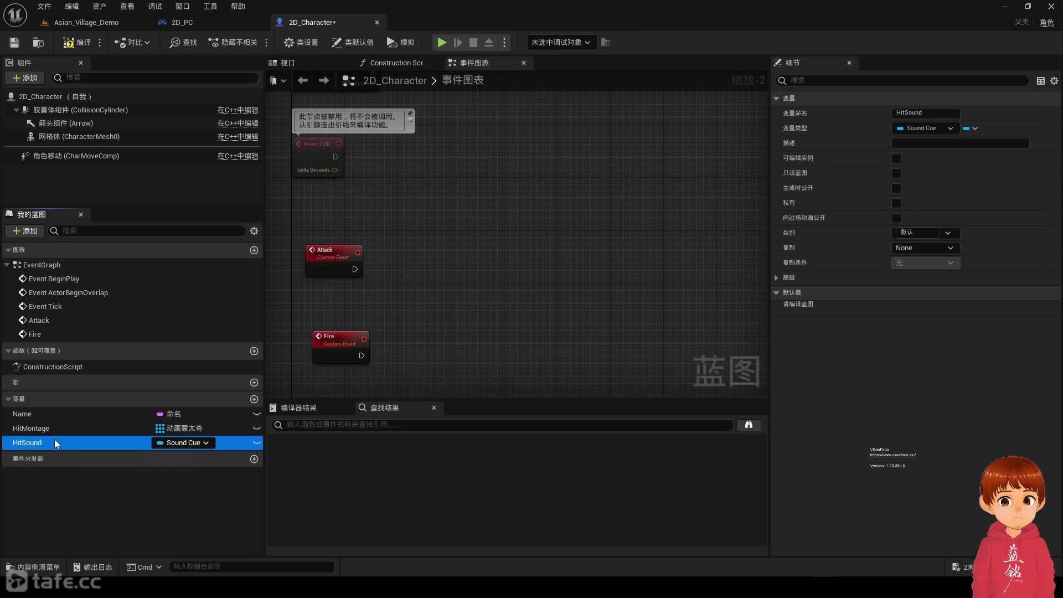Open 未选中调试对象 debug object dropdown
Viewport: 1063px width, 598px height.
click(561, 43)
